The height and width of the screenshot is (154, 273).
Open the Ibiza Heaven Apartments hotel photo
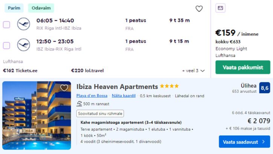37,115
